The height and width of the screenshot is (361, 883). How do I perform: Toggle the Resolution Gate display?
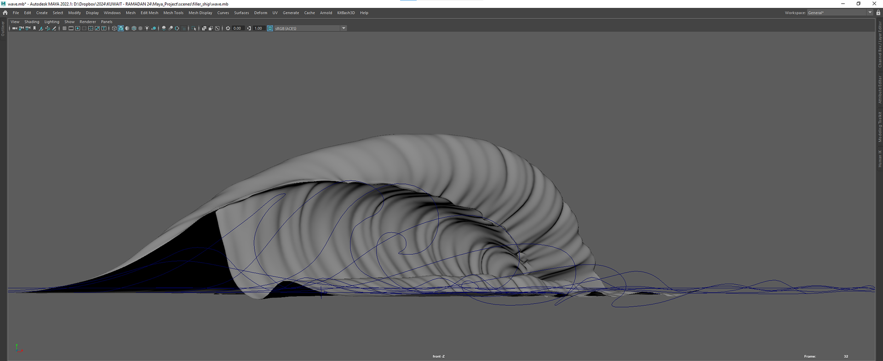[77, 29]
